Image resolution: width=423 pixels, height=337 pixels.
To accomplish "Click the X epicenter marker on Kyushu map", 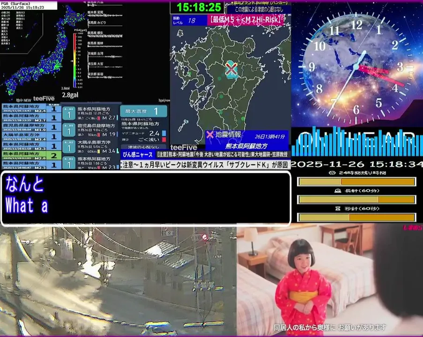I will pos(231,69).
